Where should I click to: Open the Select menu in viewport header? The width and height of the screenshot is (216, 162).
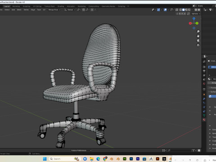click(x=7, y=10)
